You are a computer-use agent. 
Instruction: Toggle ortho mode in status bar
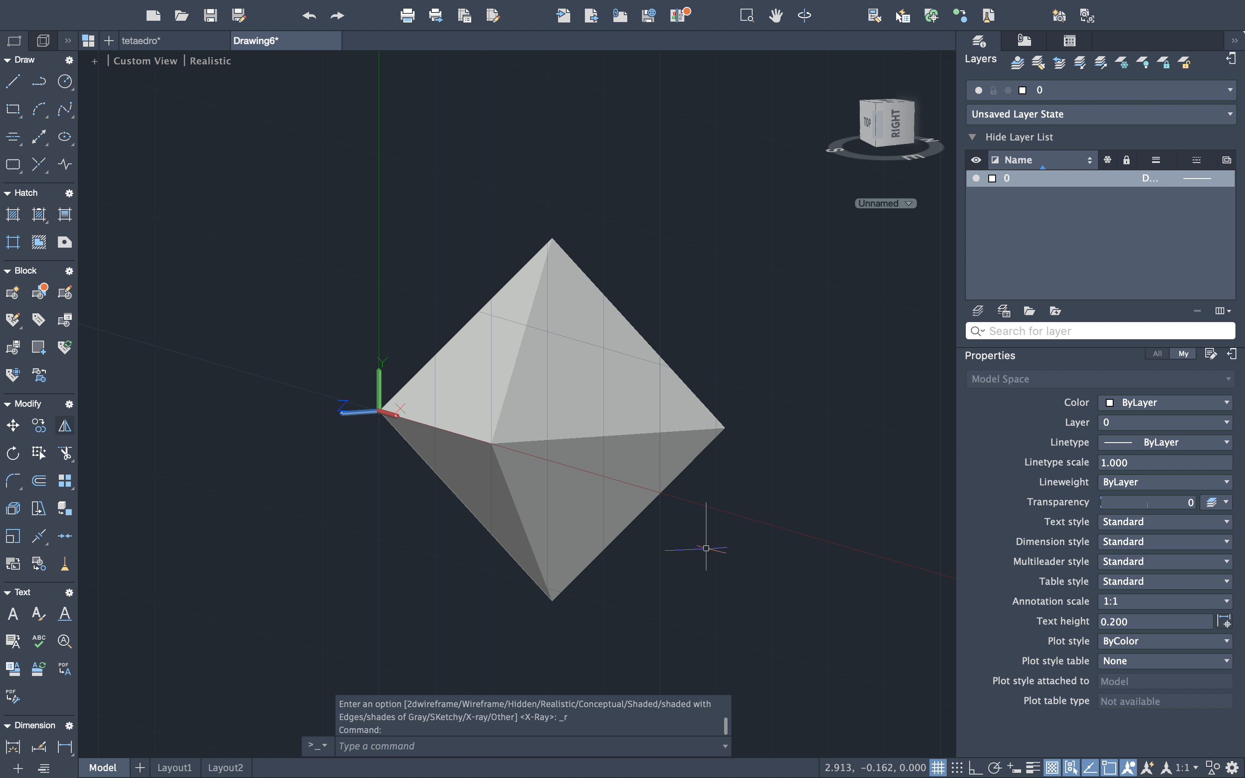(x=975, y=768)
